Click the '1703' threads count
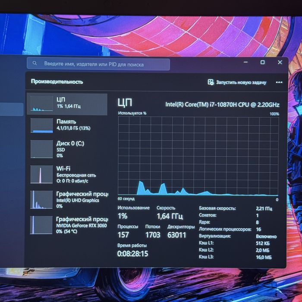The height and width of the screenshot is (302, 302). tap(153, 235)
